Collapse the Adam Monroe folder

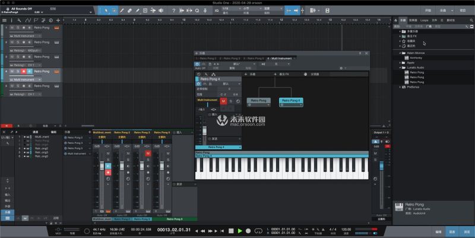(400, 53)
